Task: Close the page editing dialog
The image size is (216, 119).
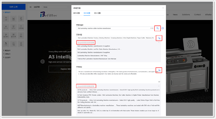Action: (x=163, y=8)
